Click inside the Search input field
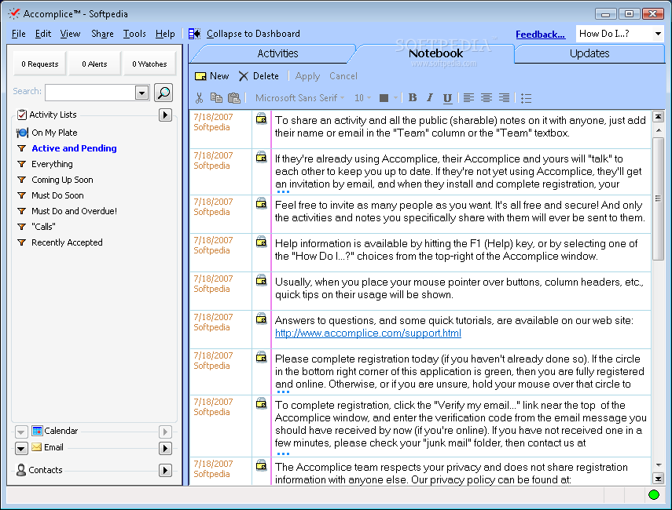The image size is (672, 510). [90, 93]
